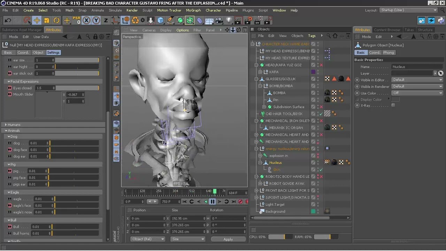Click the KAFA purple layer color swatch
The height and width of the screenshot is (251, 446).
point(313,72)
